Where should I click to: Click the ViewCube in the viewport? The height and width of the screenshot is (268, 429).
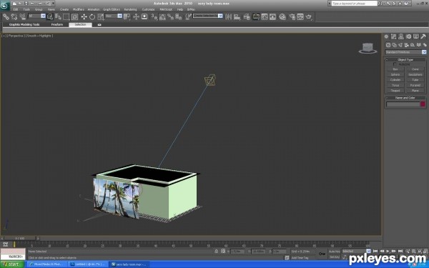click(x=368, y=48)
